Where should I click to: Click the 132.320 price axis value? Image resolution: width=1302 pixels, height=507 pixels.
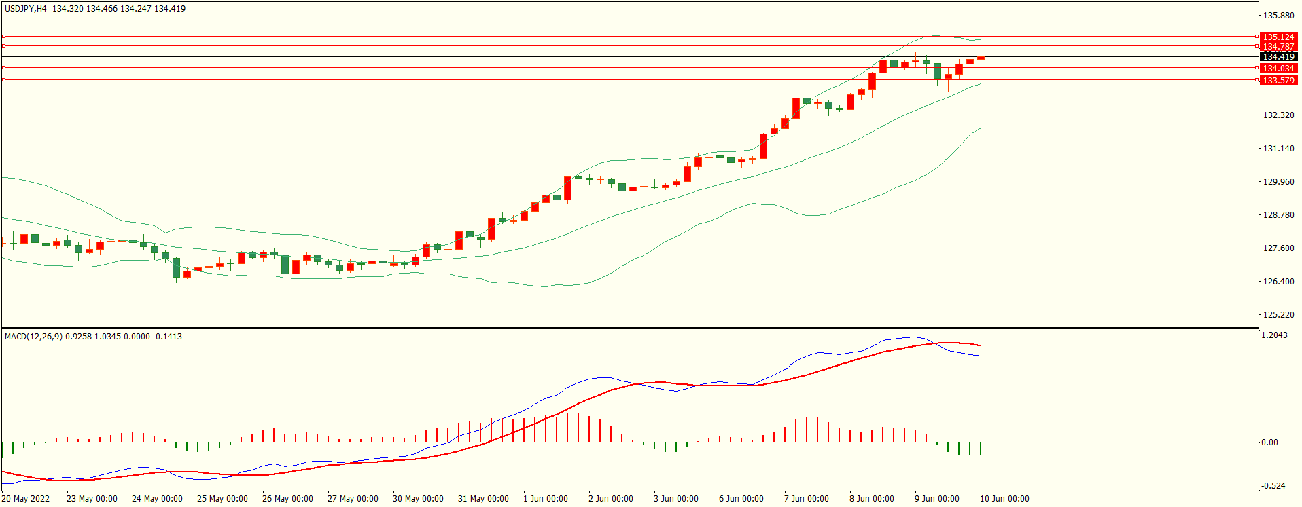[x=1278, y=115]
